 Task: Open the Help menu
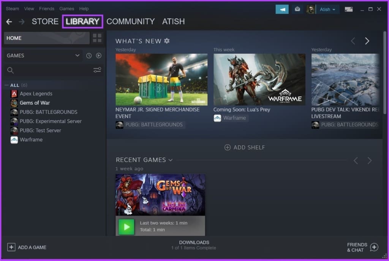(84, 9)
